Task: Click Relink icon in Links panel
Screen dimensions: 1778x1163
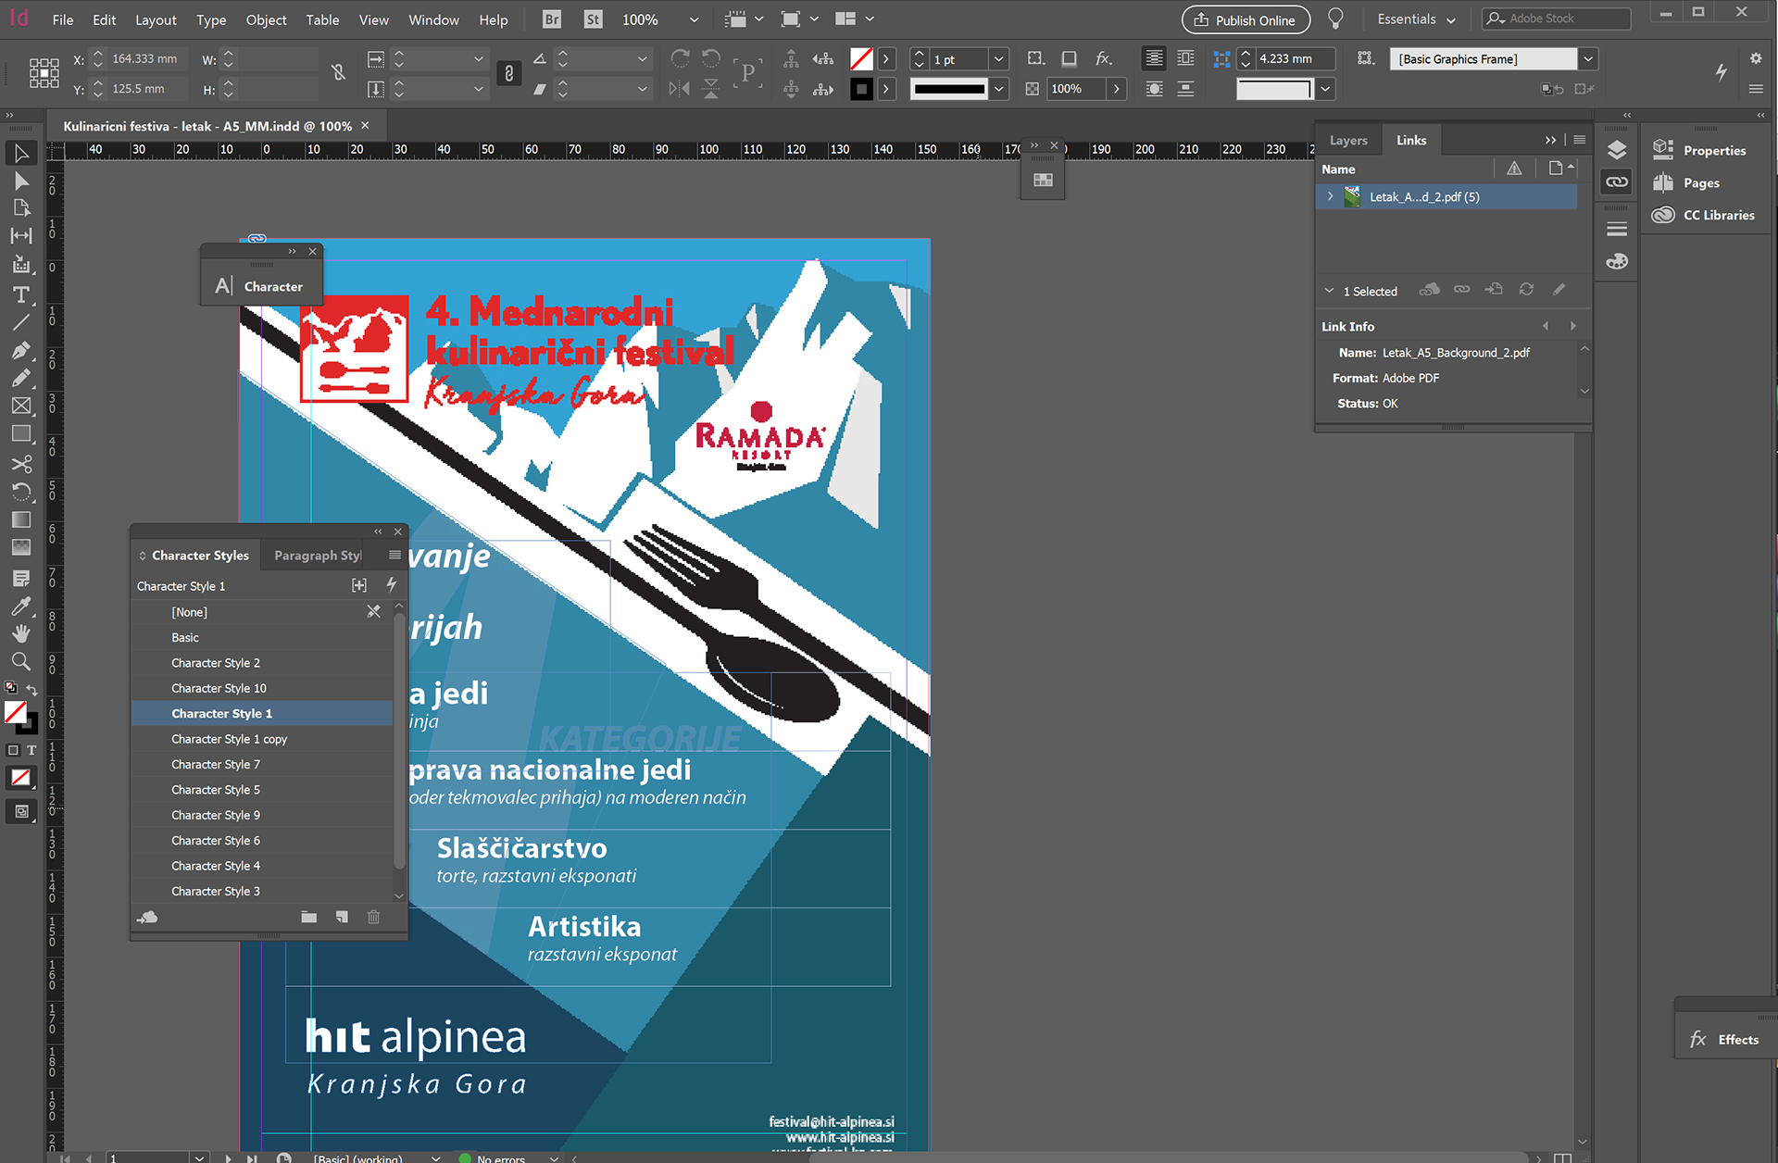Action: [1461, 290]
